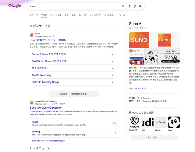This screenshot has width=195, height=152.
Task: Collapse sponsored results with スポンサー toggle
Action: tap(74, 94)
